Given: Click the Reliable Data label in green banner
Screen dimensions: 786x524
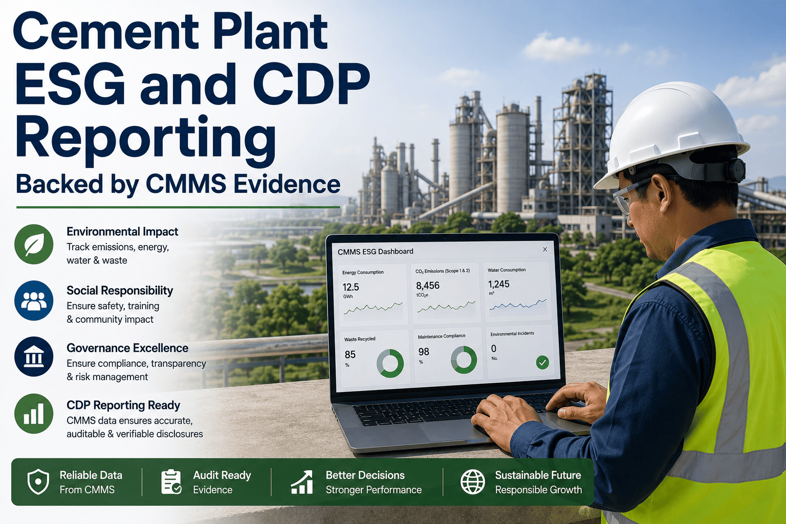Looking at the screenshot, I should pyautogui.click(x=91, y=475).
